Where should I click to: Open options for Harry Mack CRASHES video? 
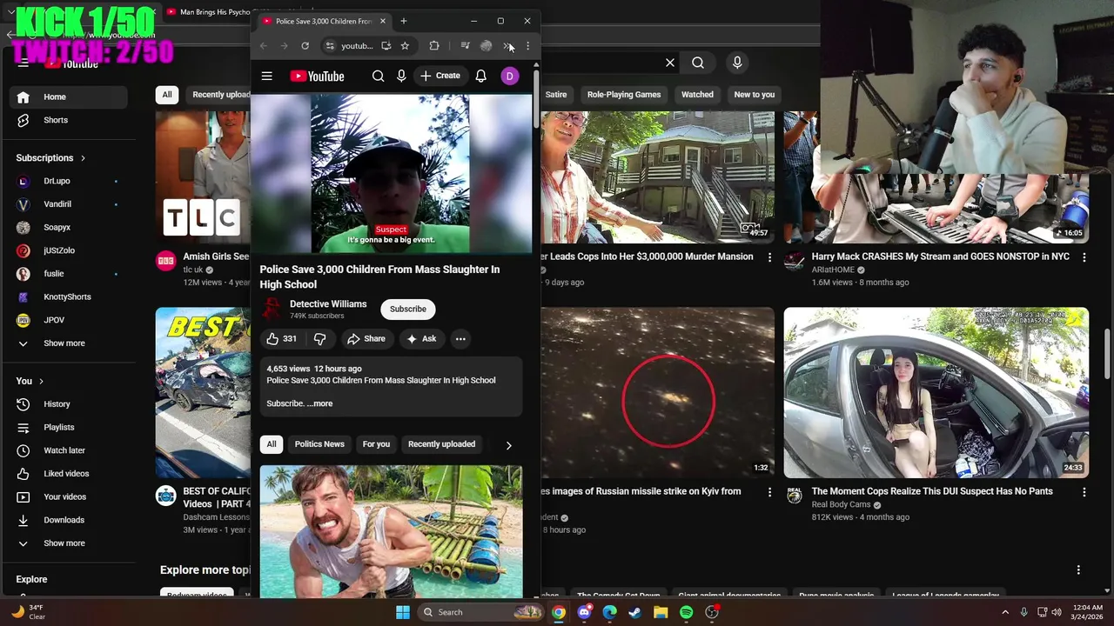tap(1084, 257)
